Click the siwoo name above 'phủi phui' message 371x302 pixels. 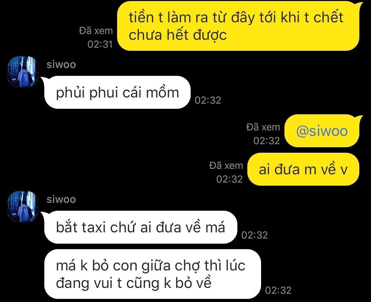[61, 64]
